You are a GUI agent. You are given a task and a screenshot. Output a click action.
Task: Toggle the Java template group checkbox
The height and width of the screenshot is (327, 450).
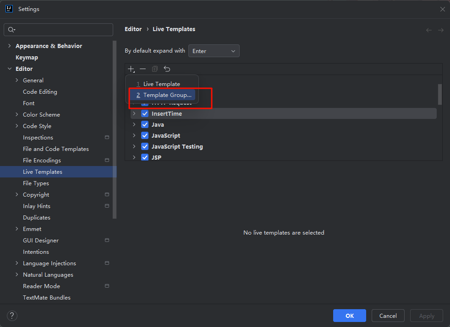(x=145, y=124)
